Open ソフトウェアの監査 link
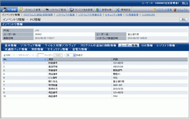190x119 pixels. (65, 15)
